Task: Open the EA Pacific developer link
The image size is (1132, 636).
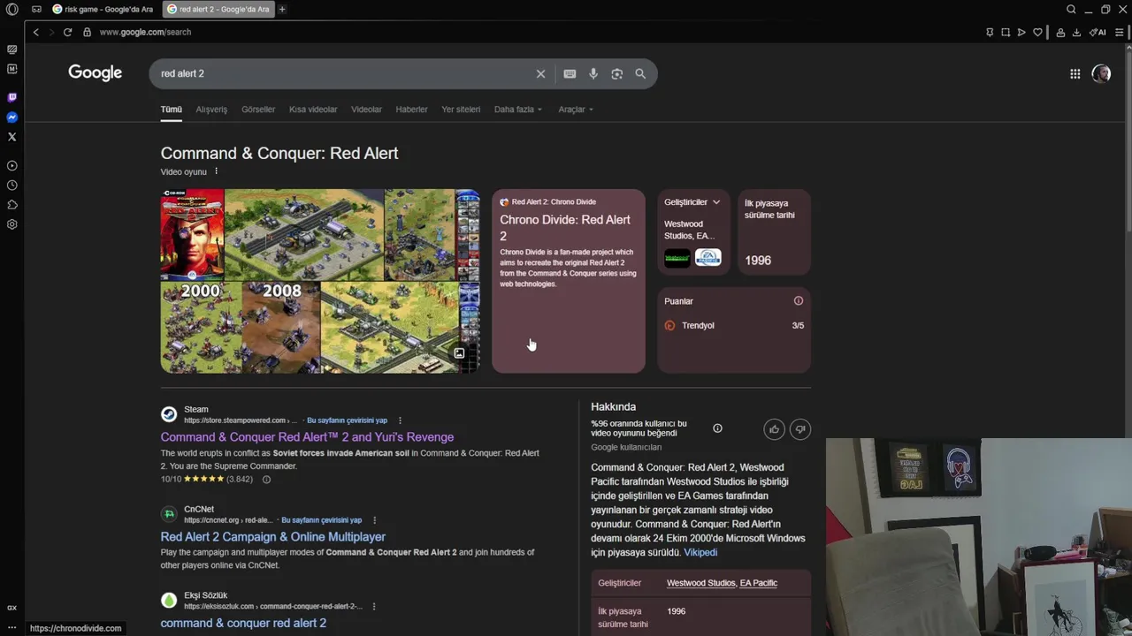Action: (759, 583)
